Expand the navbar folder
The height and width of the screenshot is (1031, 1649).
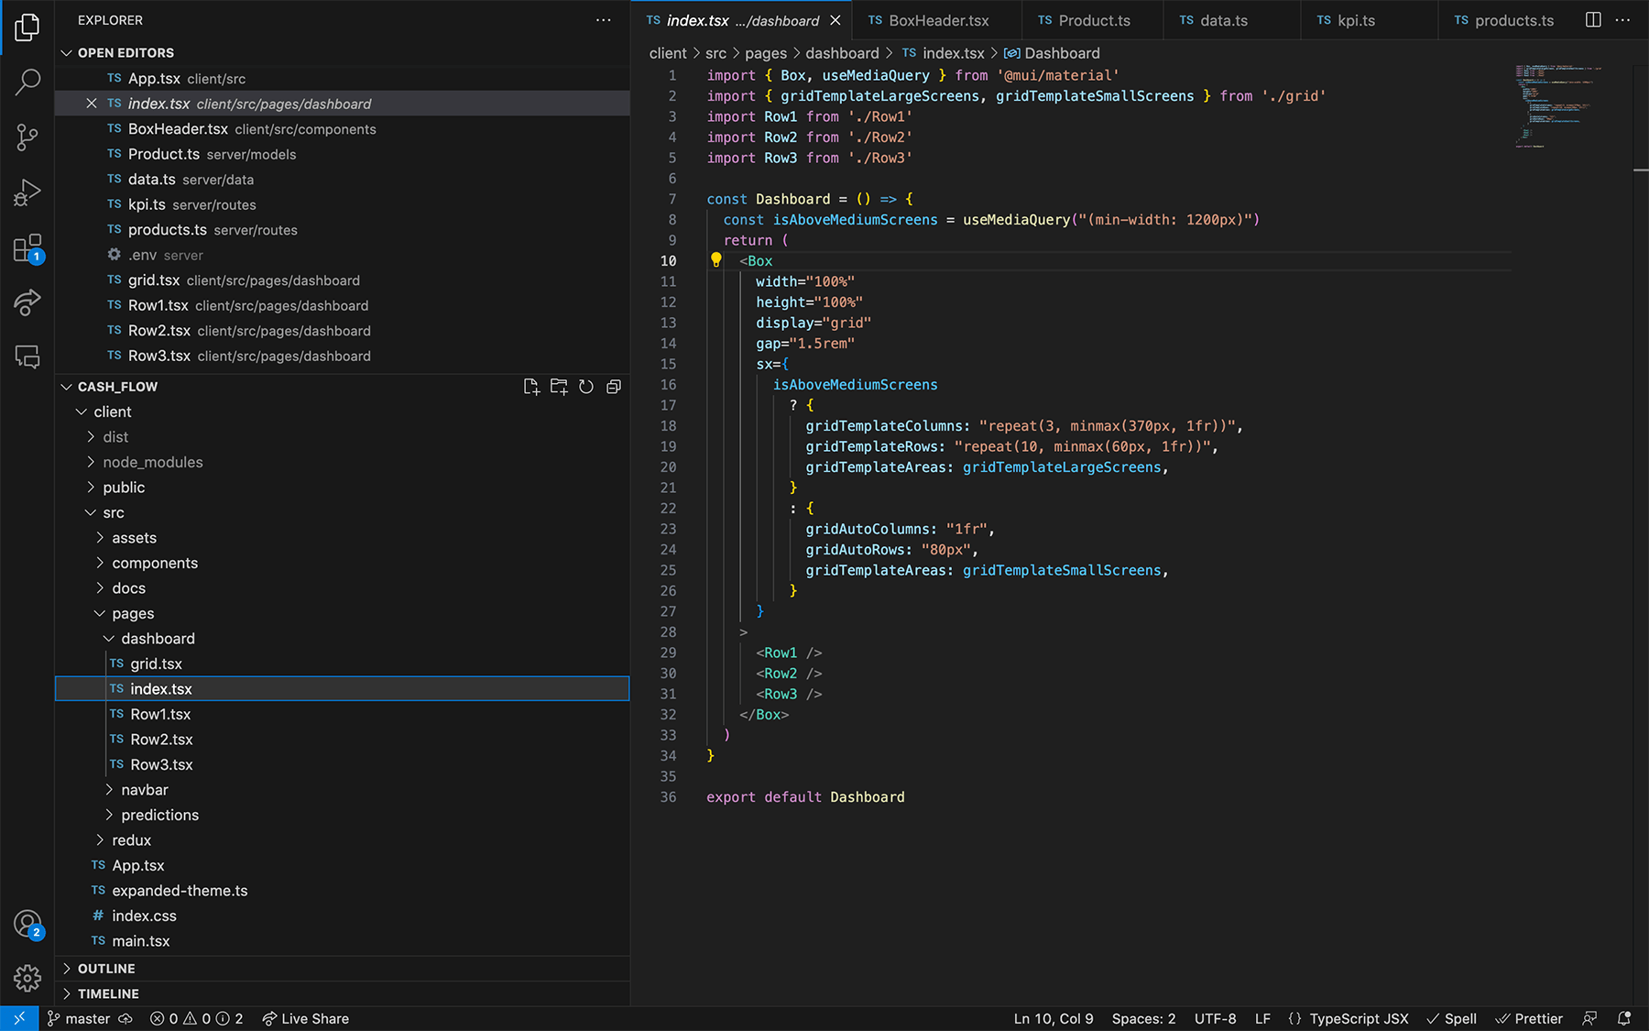point(109,790)
